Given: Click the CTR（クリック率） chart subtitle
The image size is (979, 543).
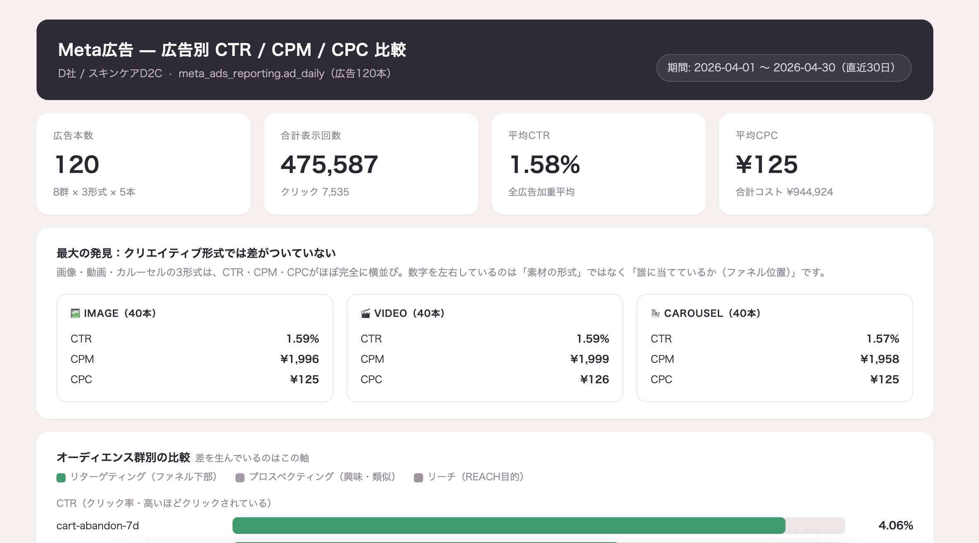Looking at the screenshot, I should [x=164, y=503].
